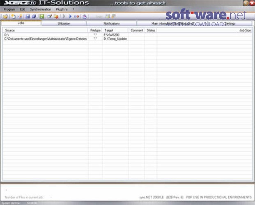Switch to the Utilization tab
255x205 pixels.
click(64, 23)
